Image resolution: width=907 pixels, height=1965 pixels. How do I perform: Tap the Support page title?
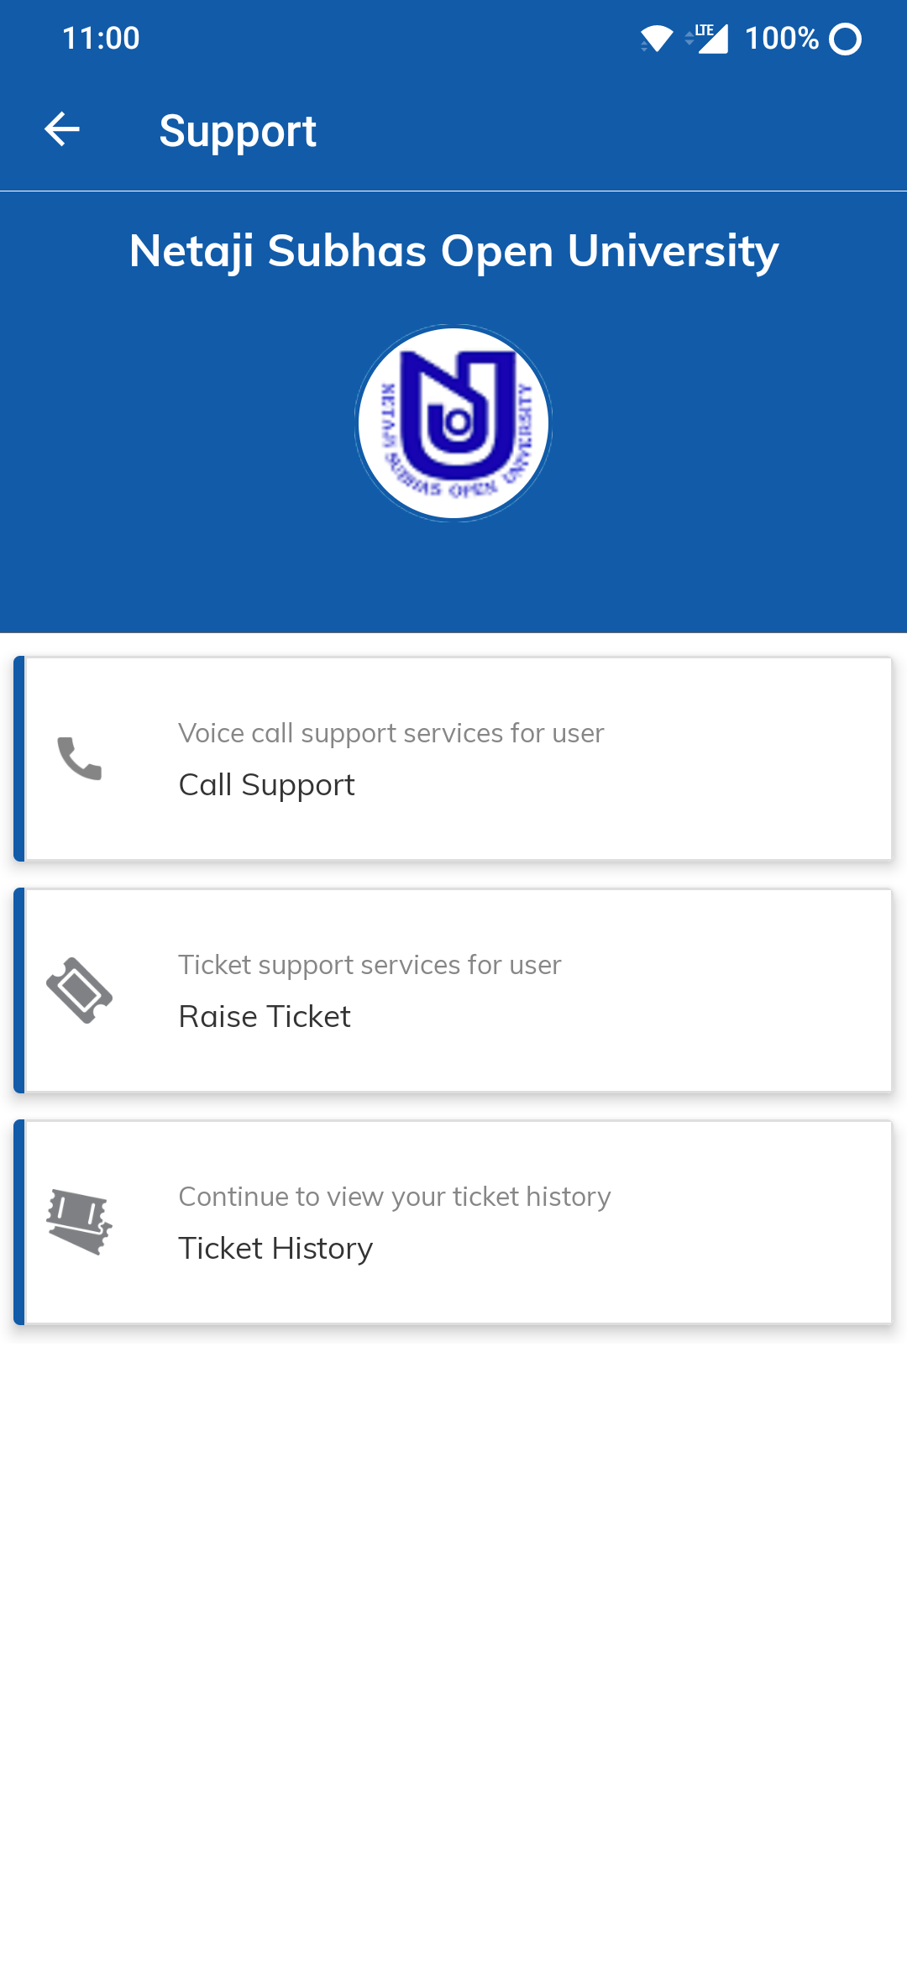click(238, 131)
